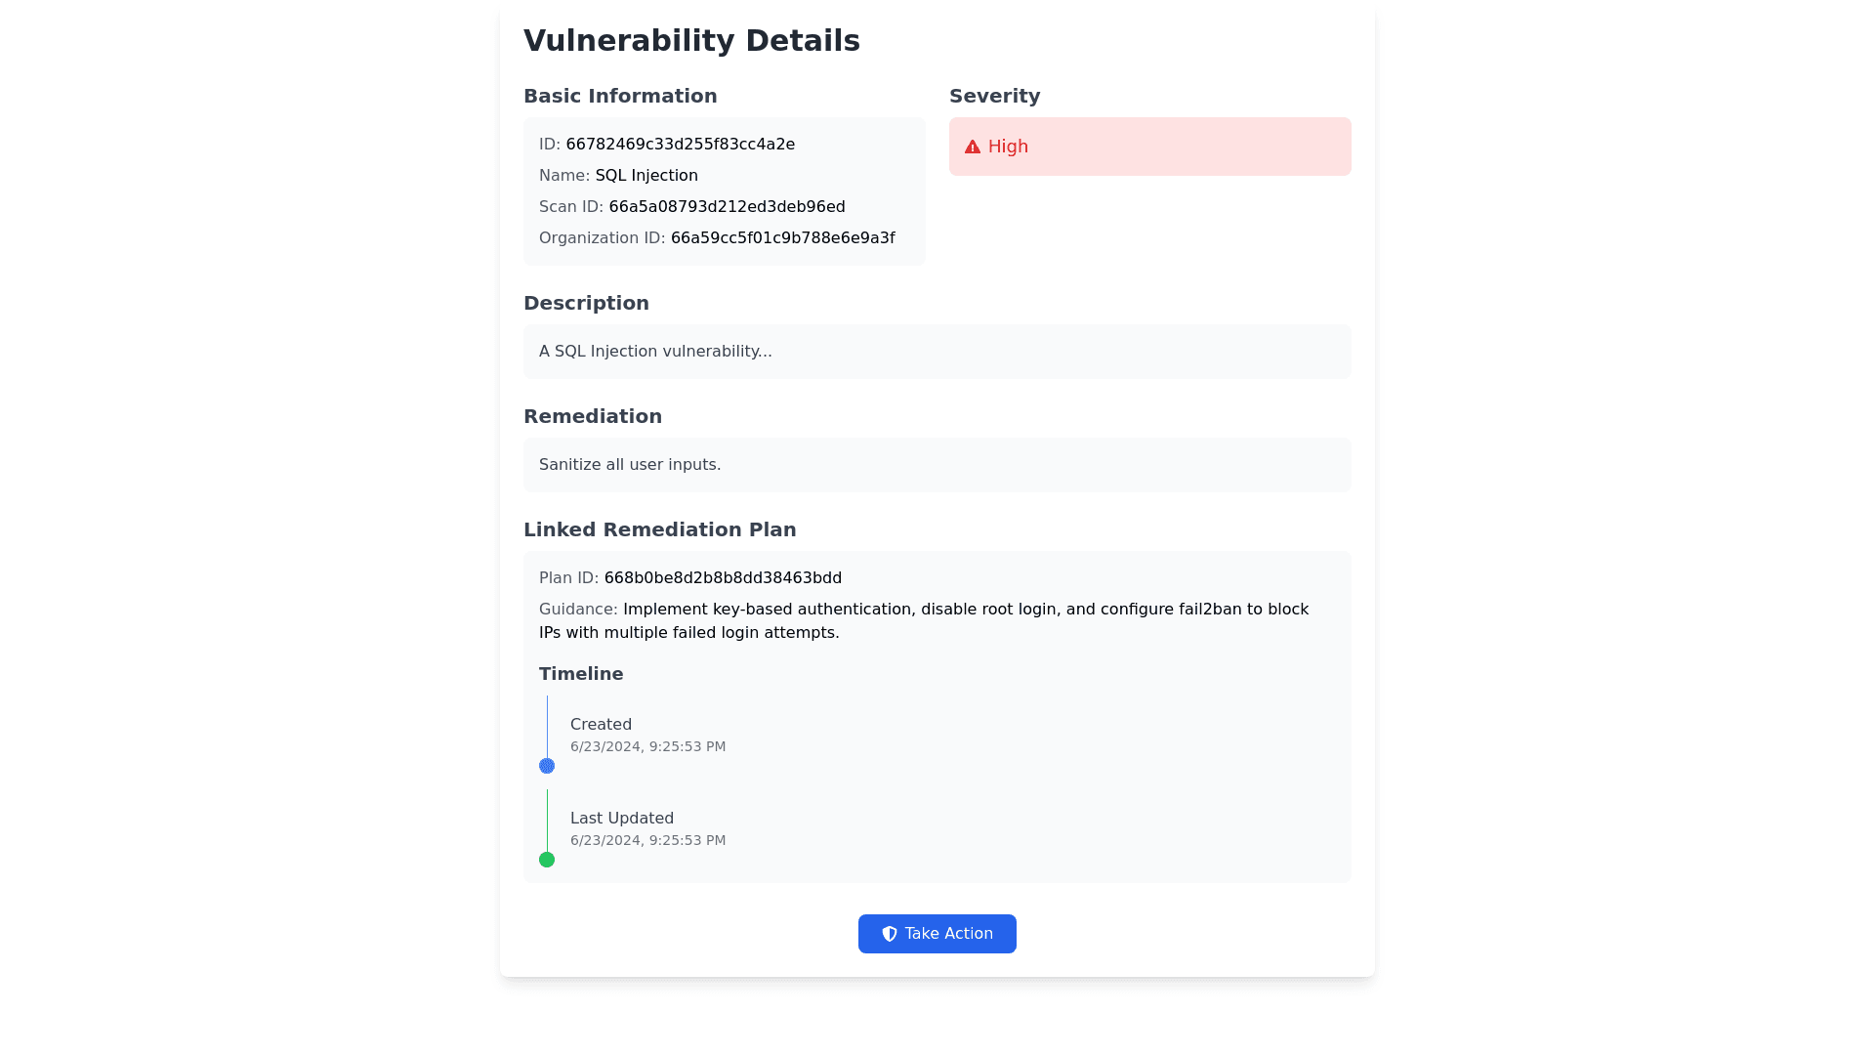Click the Last Updated timestamp

[647, 840]
